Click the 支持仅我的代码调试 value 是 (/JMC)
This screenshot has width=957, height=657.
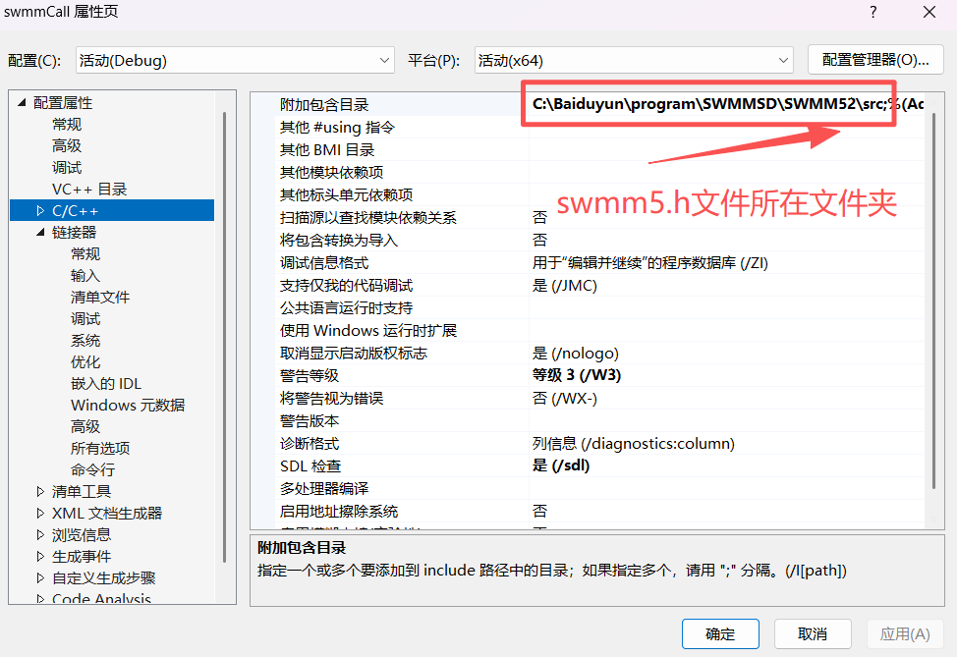pyautogui.click(x=565, y=286)
